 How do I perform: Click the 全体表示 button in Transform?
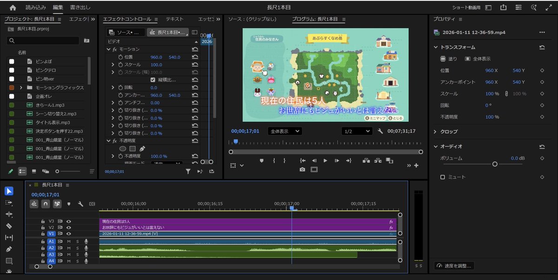click(478, 59)
